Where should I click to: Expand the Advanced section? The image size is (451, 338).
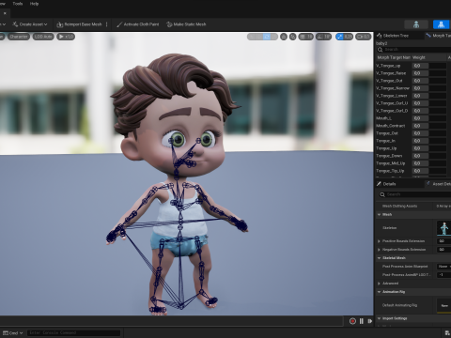379,284
